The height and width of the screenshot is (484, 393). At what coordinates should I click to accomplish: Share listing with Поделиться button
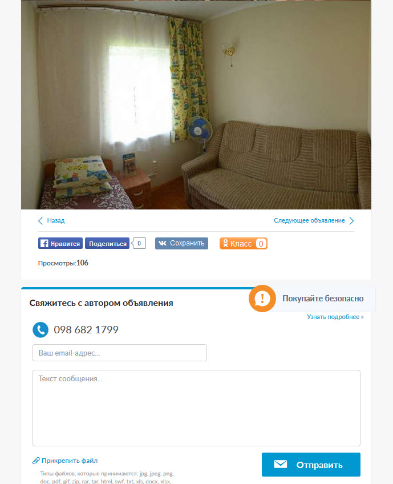107,244
